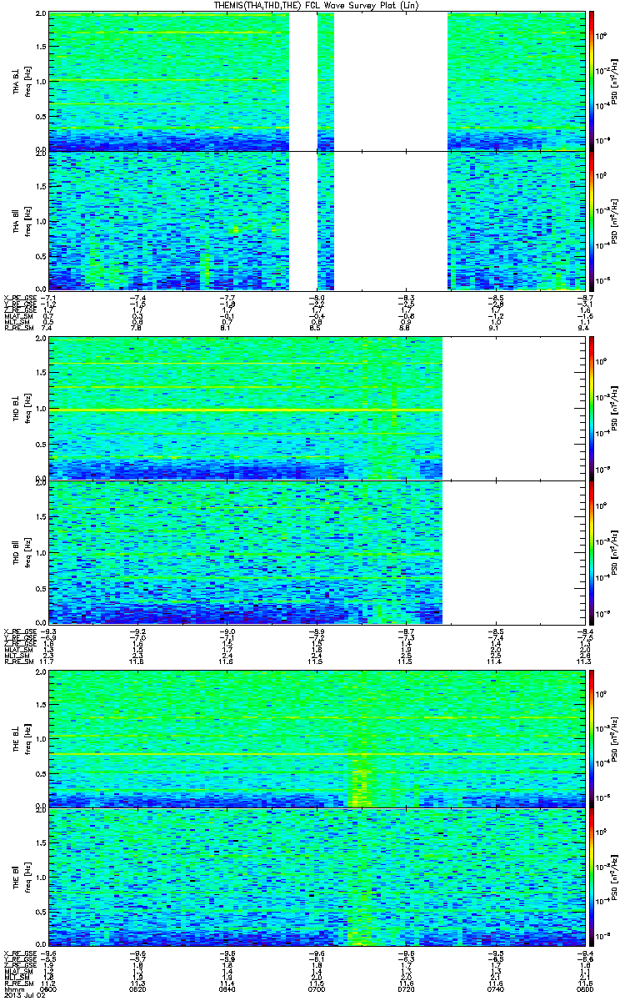Click the 0700 time tick label
Screen dimensions: 625x1001
316,990
